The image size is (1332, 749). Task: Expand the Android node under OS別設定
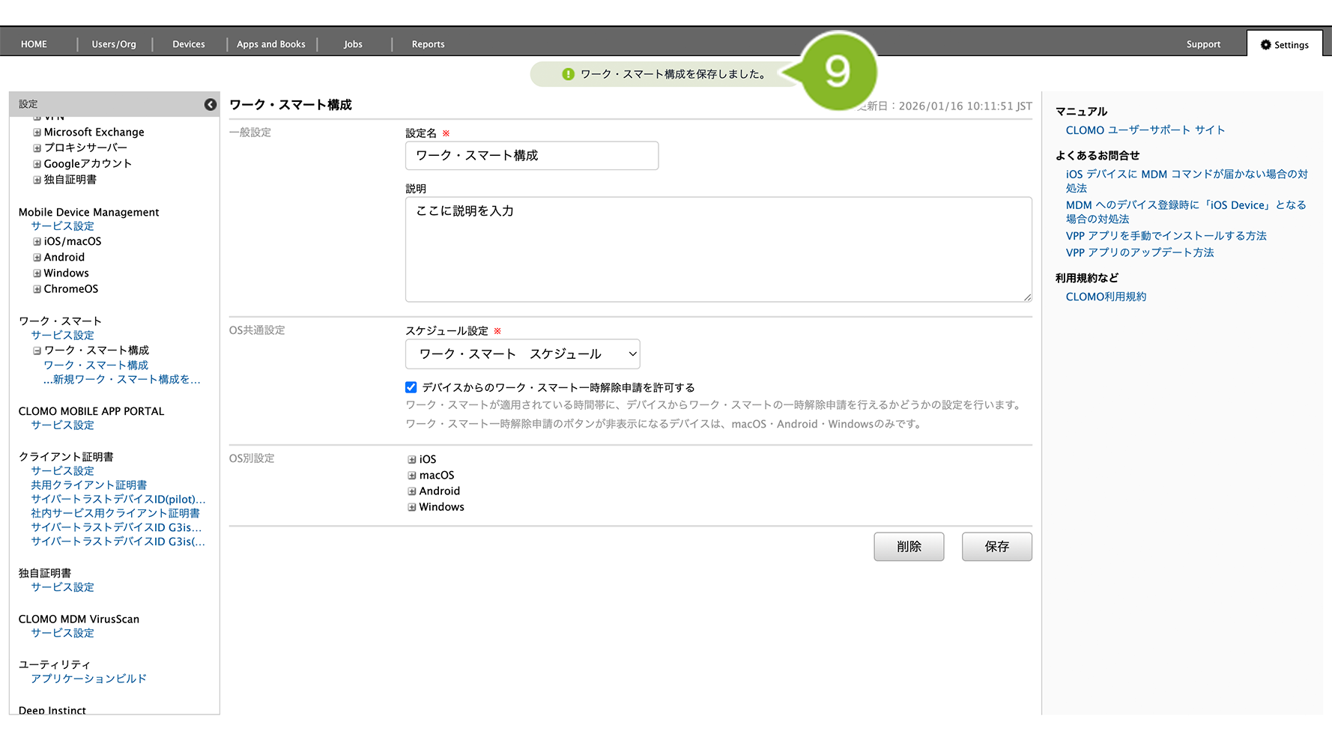(x=412, y=491)
